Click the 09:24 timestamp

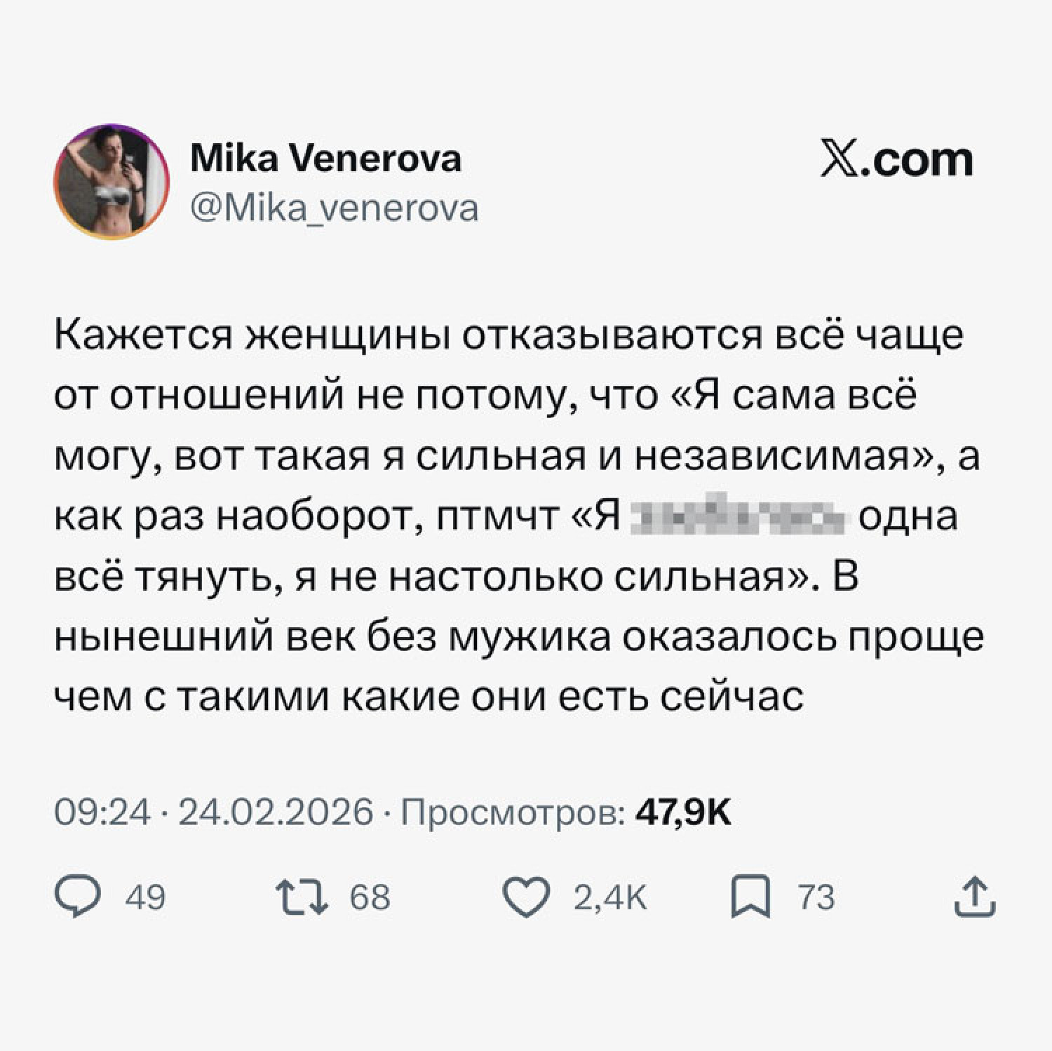pos(103,812)
